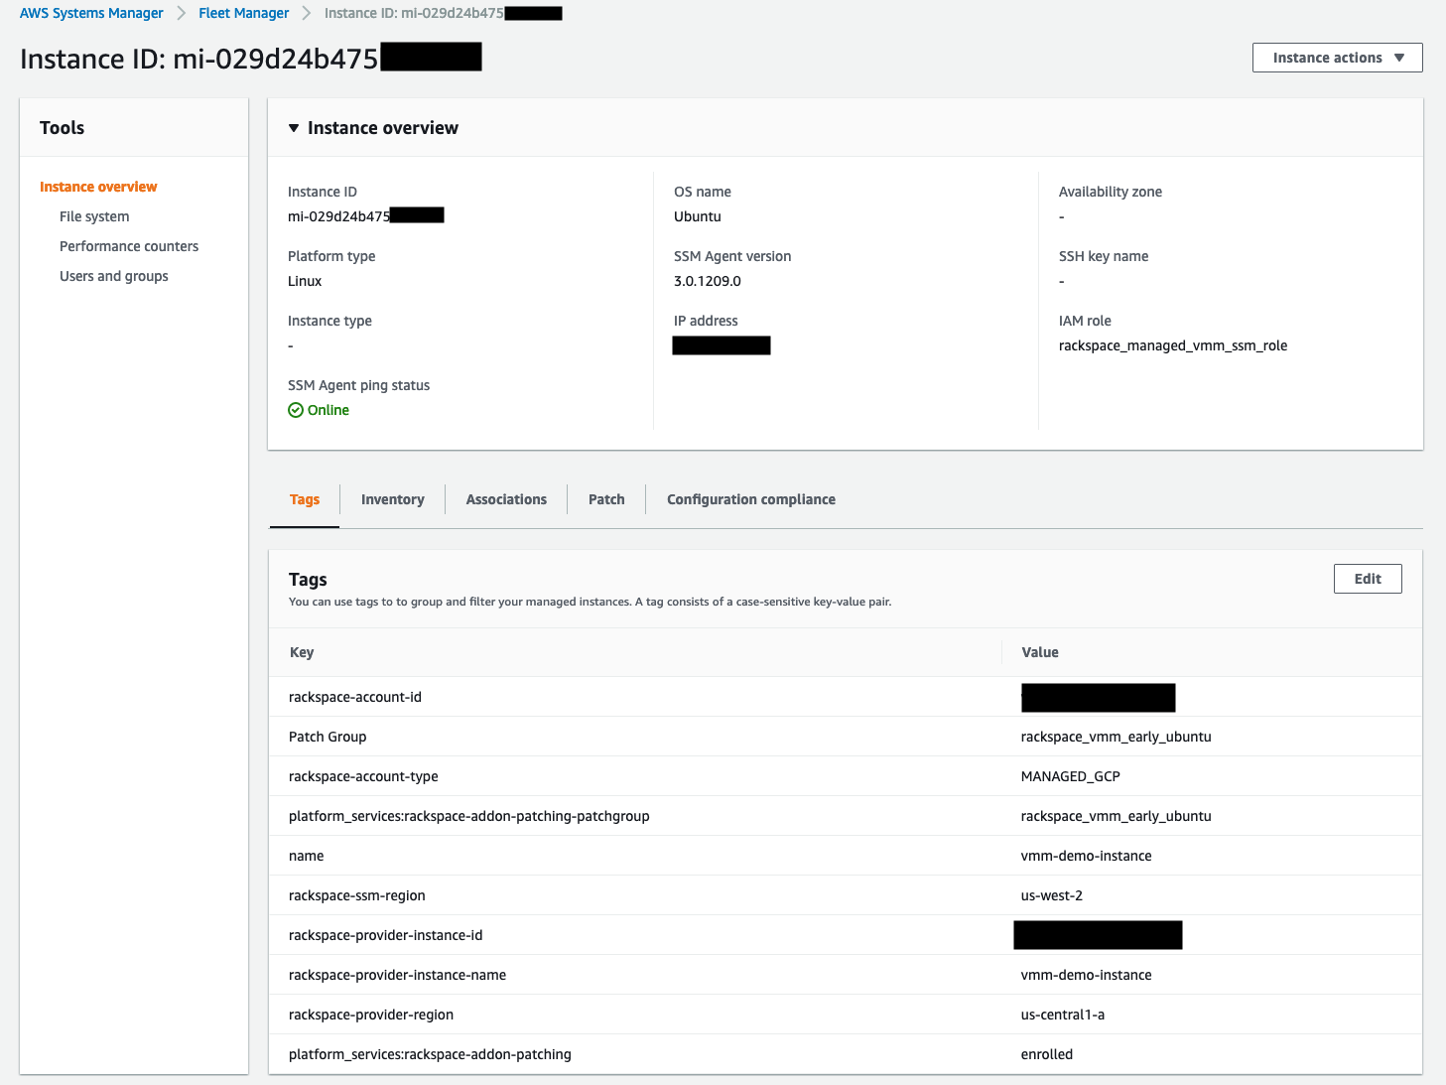Image resolution: width=1446 pixels, height=1085 pixels.
Task: Select File system in the Tools sidebar
Action: coord(94,216)
